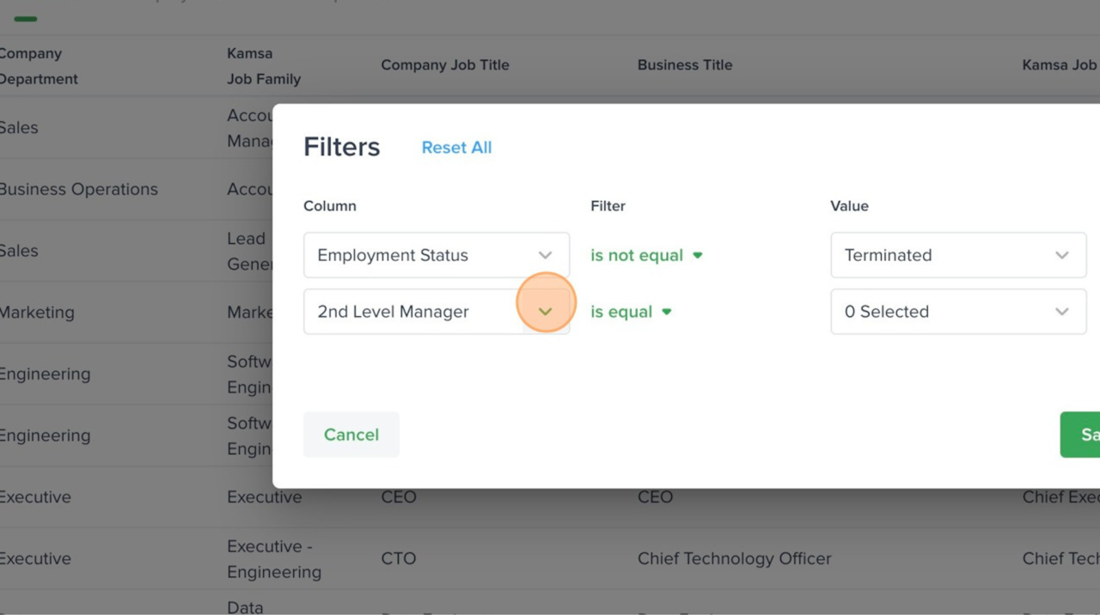
Task: Click the Terminated value field text
Action: pos(888,255)
